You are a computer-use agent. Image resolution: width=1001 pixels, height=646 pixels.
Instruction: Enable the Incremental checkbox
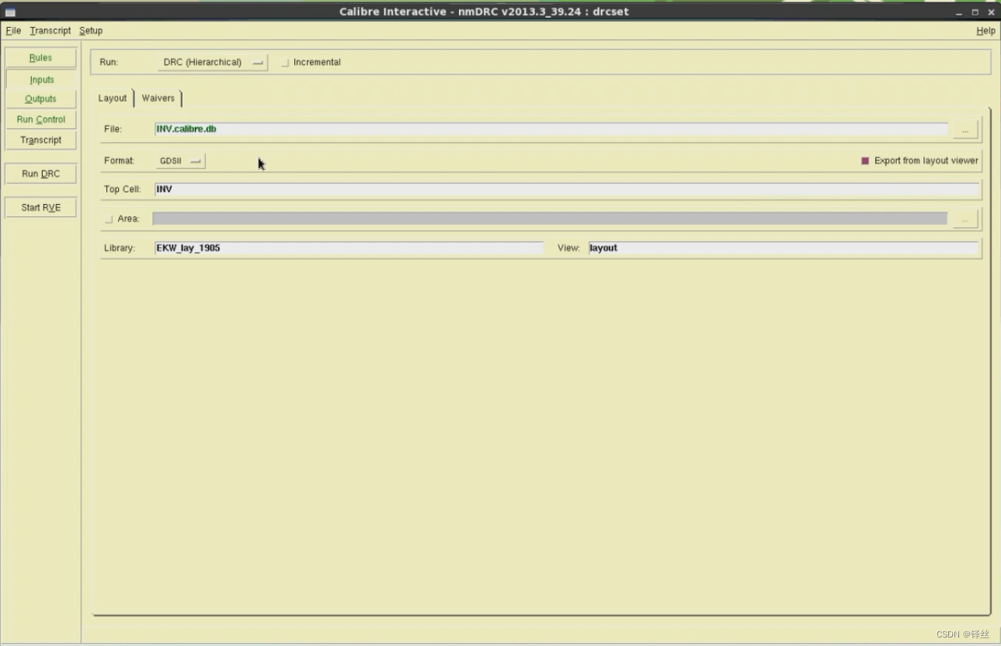tap(285, 63)
